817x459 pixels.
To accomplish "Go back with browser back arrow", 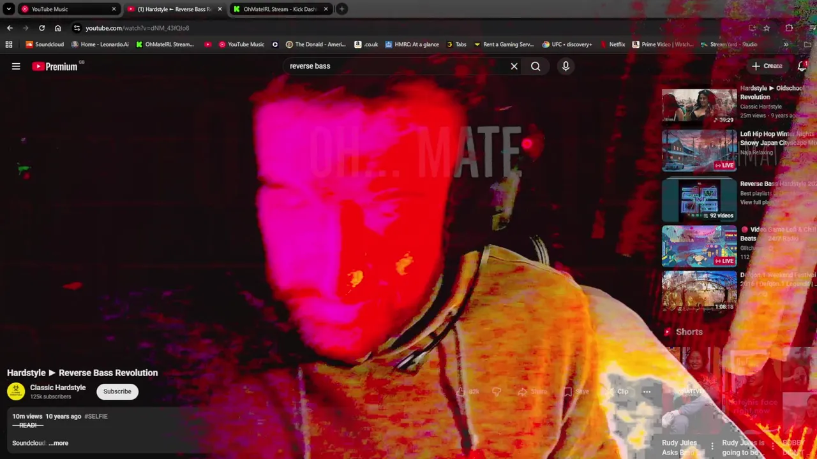I will pos(10,28).
